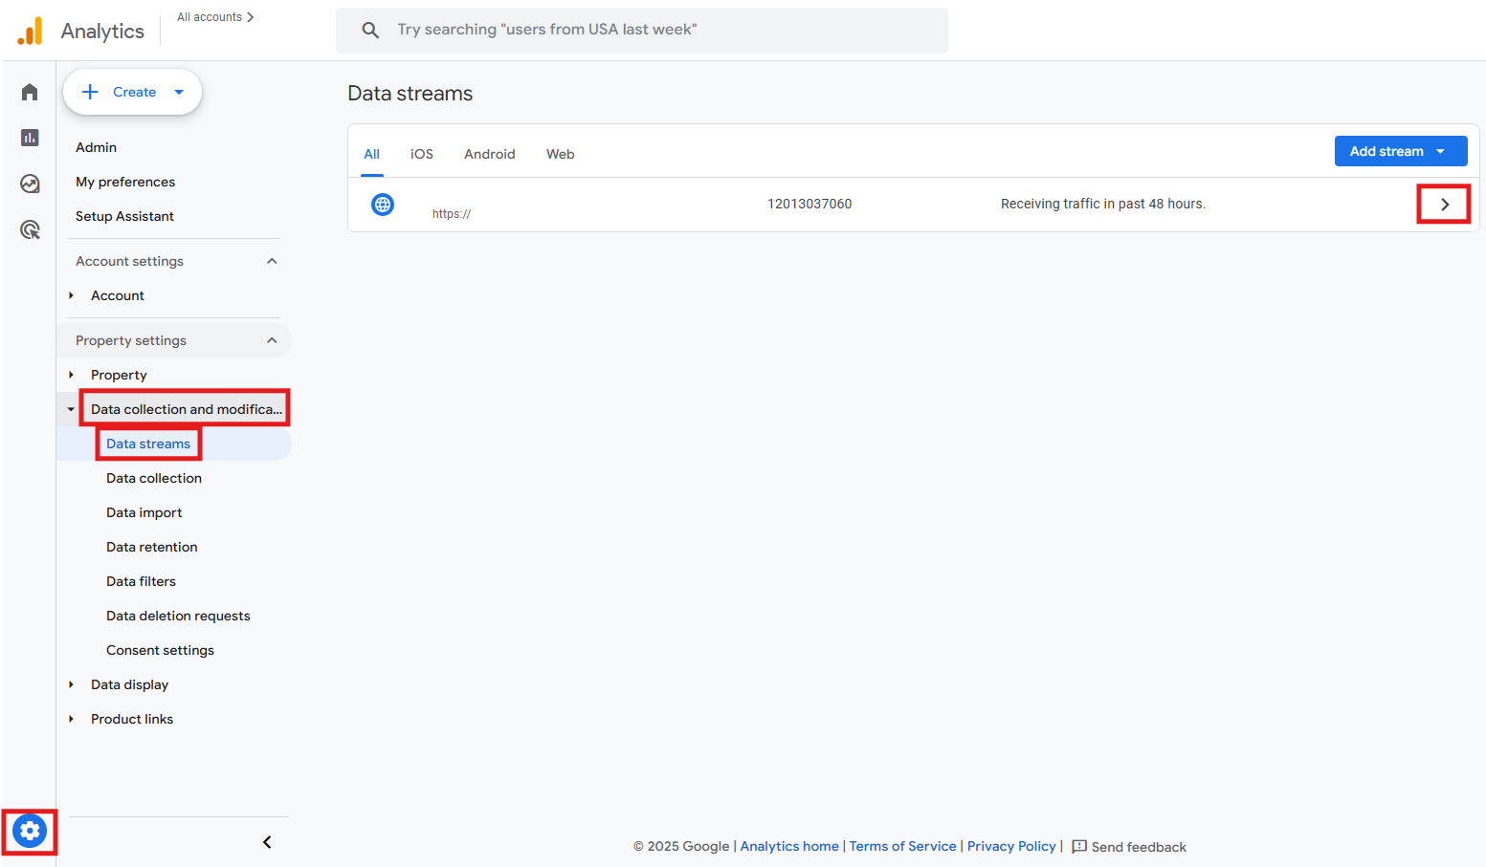1486x867 pixels.
Task: Click the web stream globe icon
Action: (x=383, y=204)
